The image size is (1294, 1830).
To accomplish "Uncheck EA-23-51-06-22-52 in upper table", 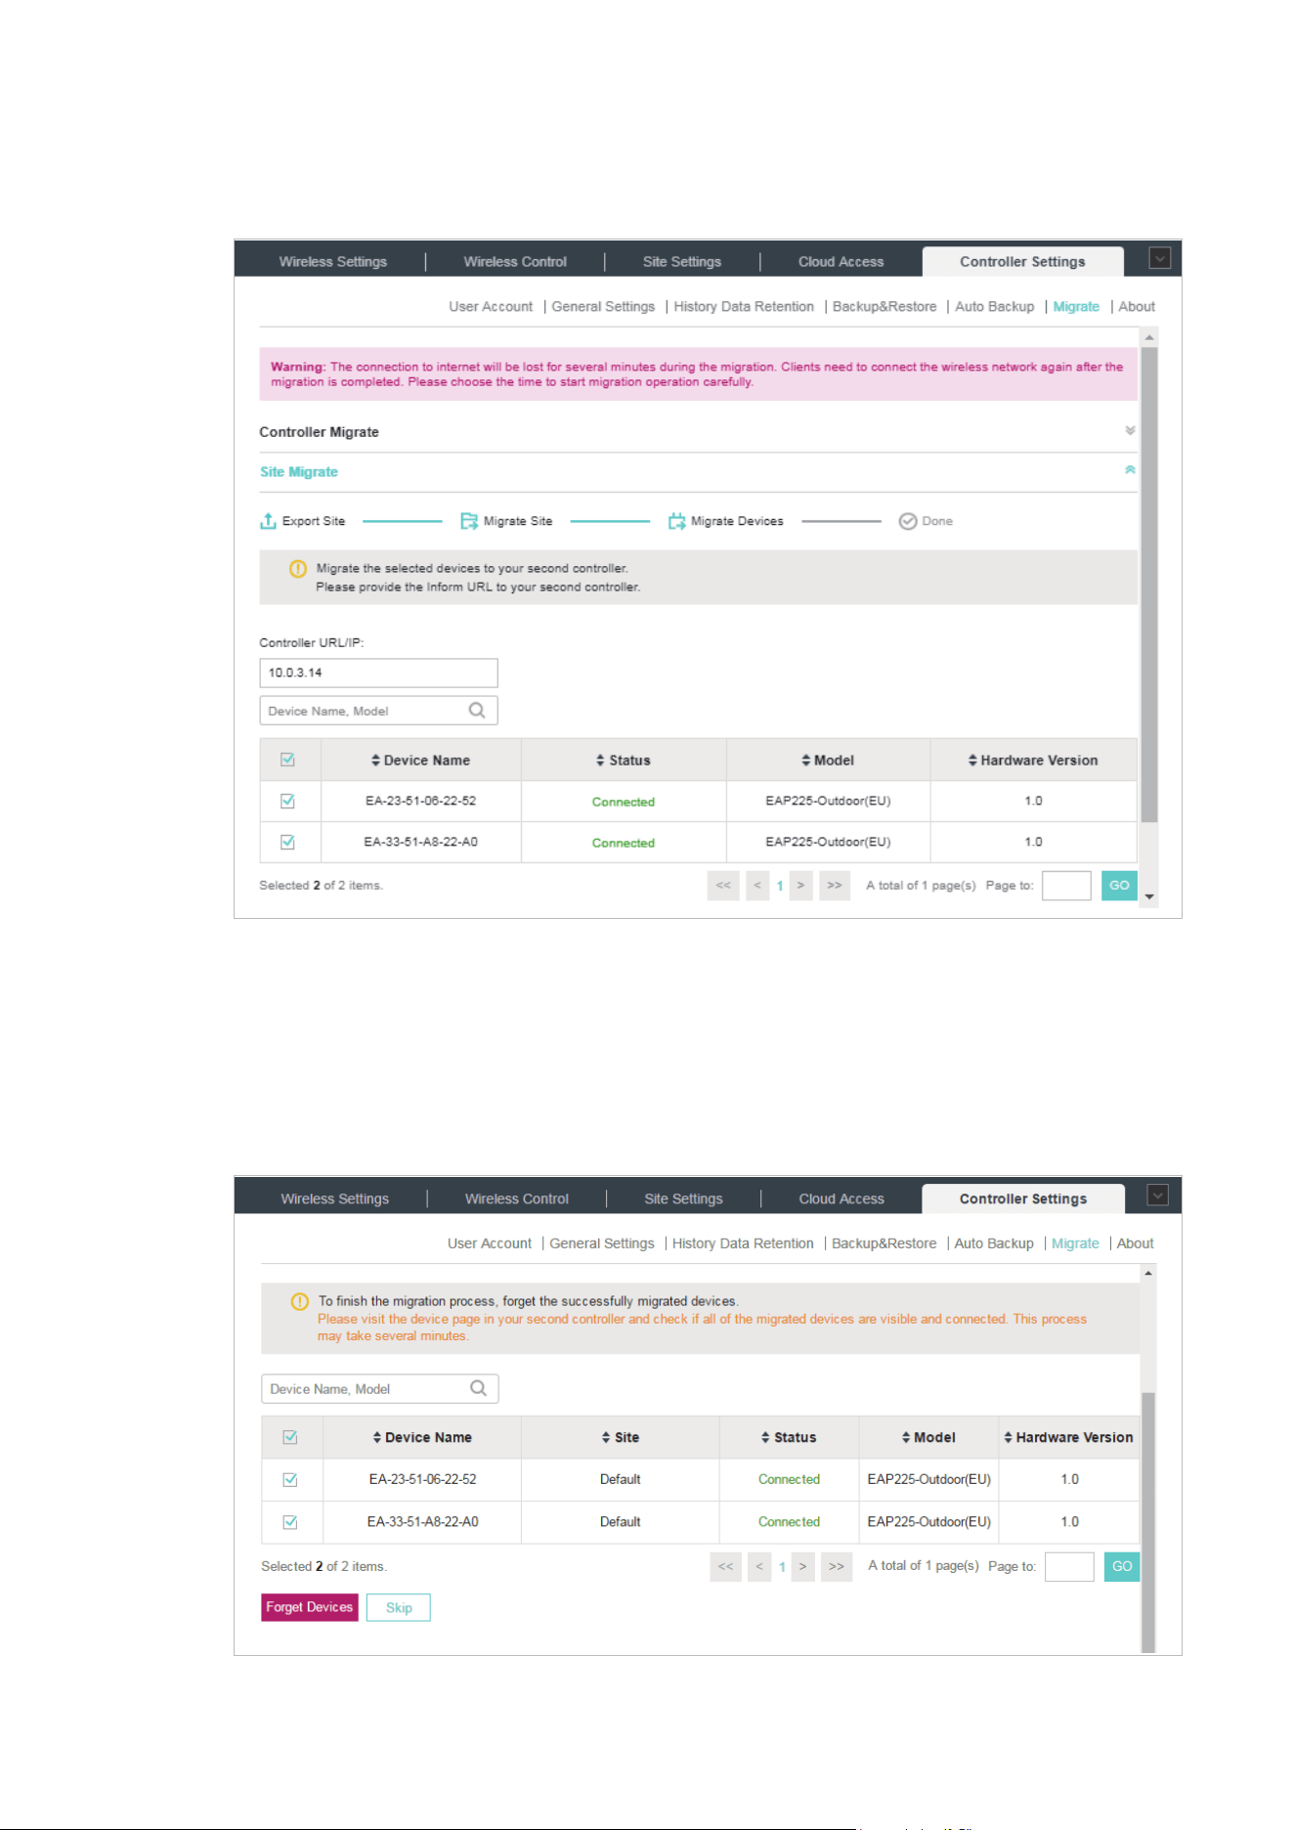I will (x=287, y=801).
